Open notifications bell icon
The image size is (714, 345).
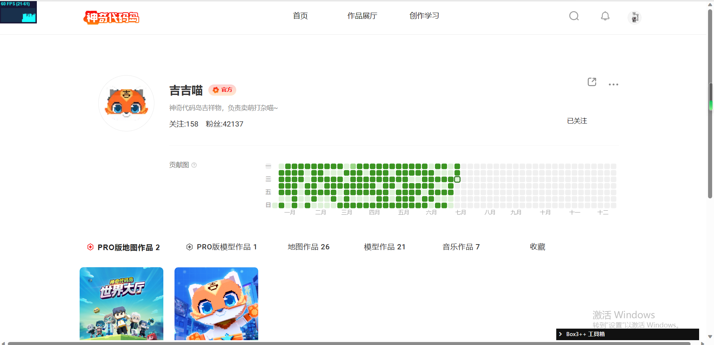(605, 16)
